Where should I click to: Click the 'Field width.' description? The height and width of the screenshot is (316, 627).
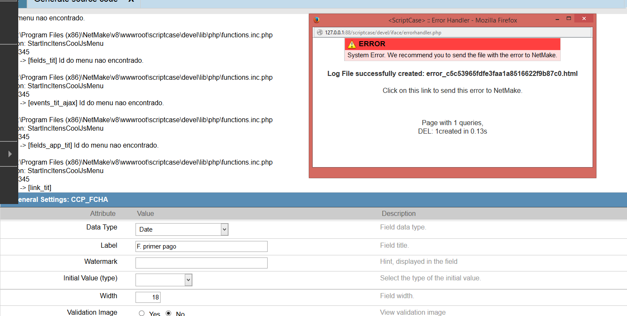(397, 296)
